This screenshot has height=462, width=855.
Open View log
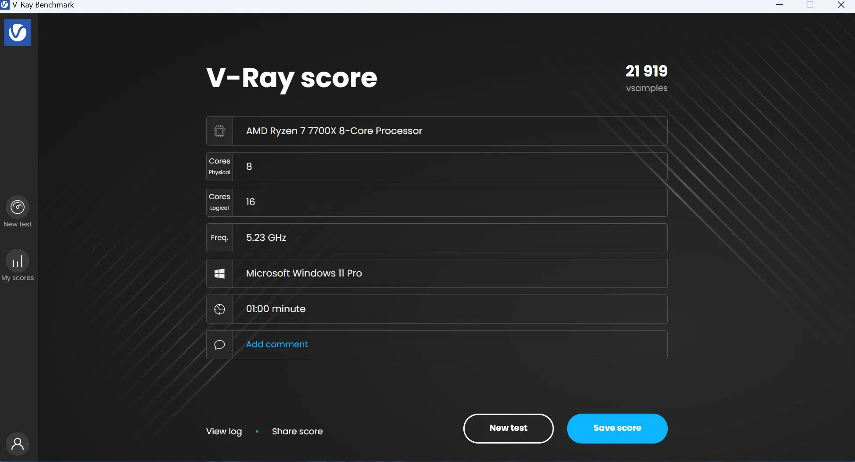pyautogui.click(x=224, y=431)
